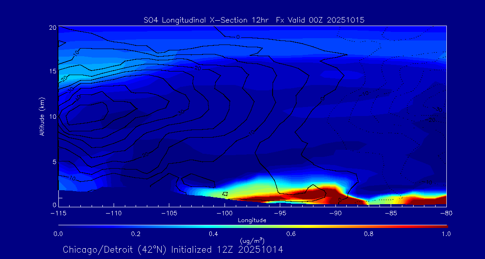Click the Longitude x-axis label
This screenshot has width=485, height=259.
click(252, 220)
